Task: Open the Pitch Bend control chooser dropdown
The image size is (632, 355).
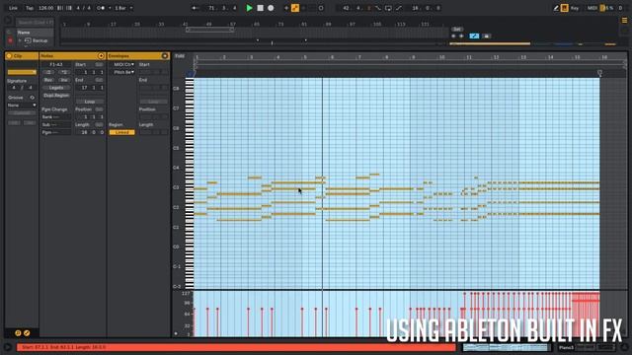Action: [x=123, y=72]
